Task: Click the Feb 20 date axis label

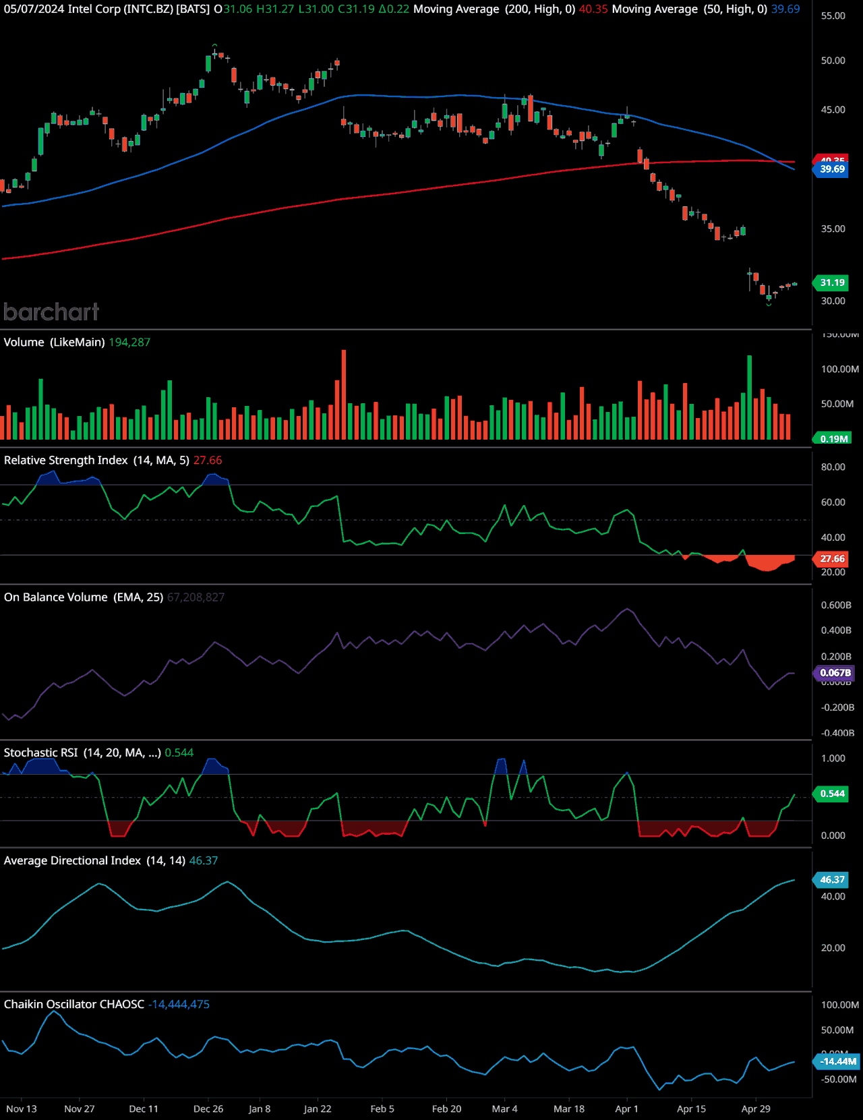Action: [446, 1109]
